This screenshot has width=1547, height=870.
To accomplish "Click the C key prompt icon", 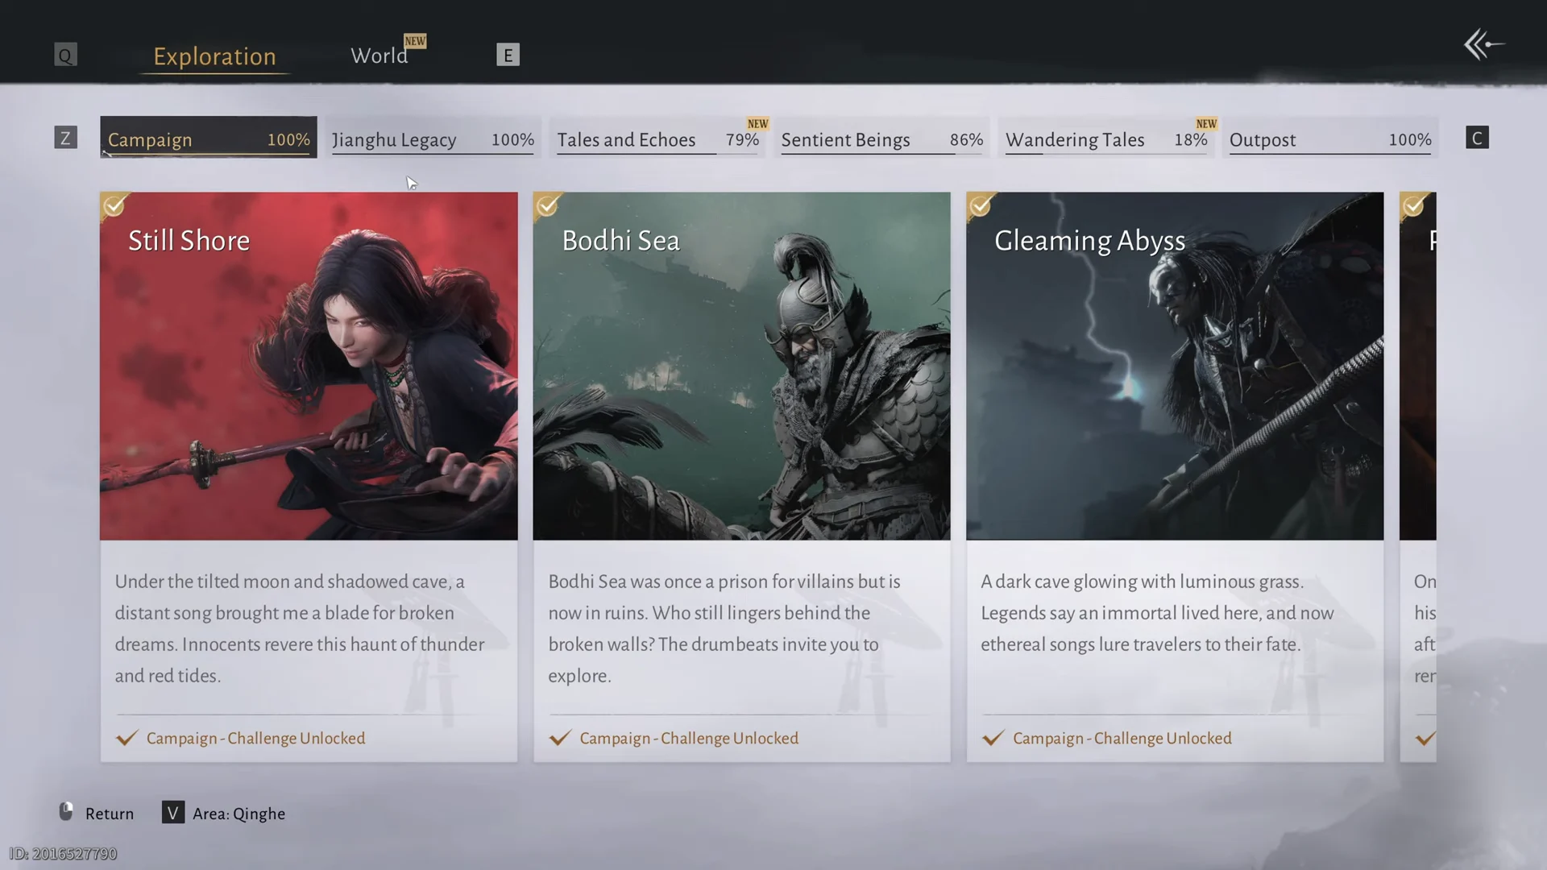I will tap(1477, 138).
